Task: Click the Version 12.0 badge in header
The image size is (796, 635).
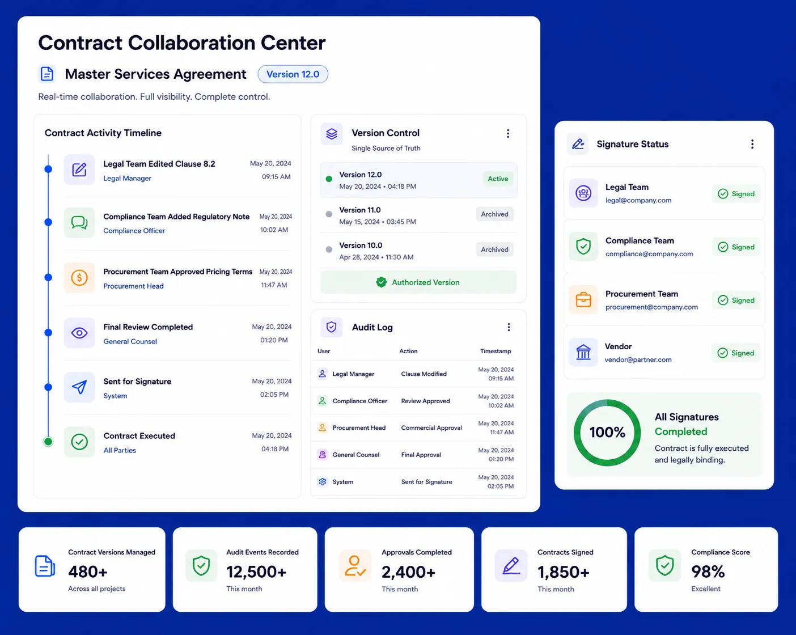Action: point(293,74)
